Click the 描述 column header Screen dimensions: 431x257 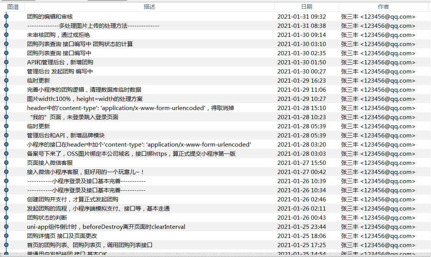(149, 7)
